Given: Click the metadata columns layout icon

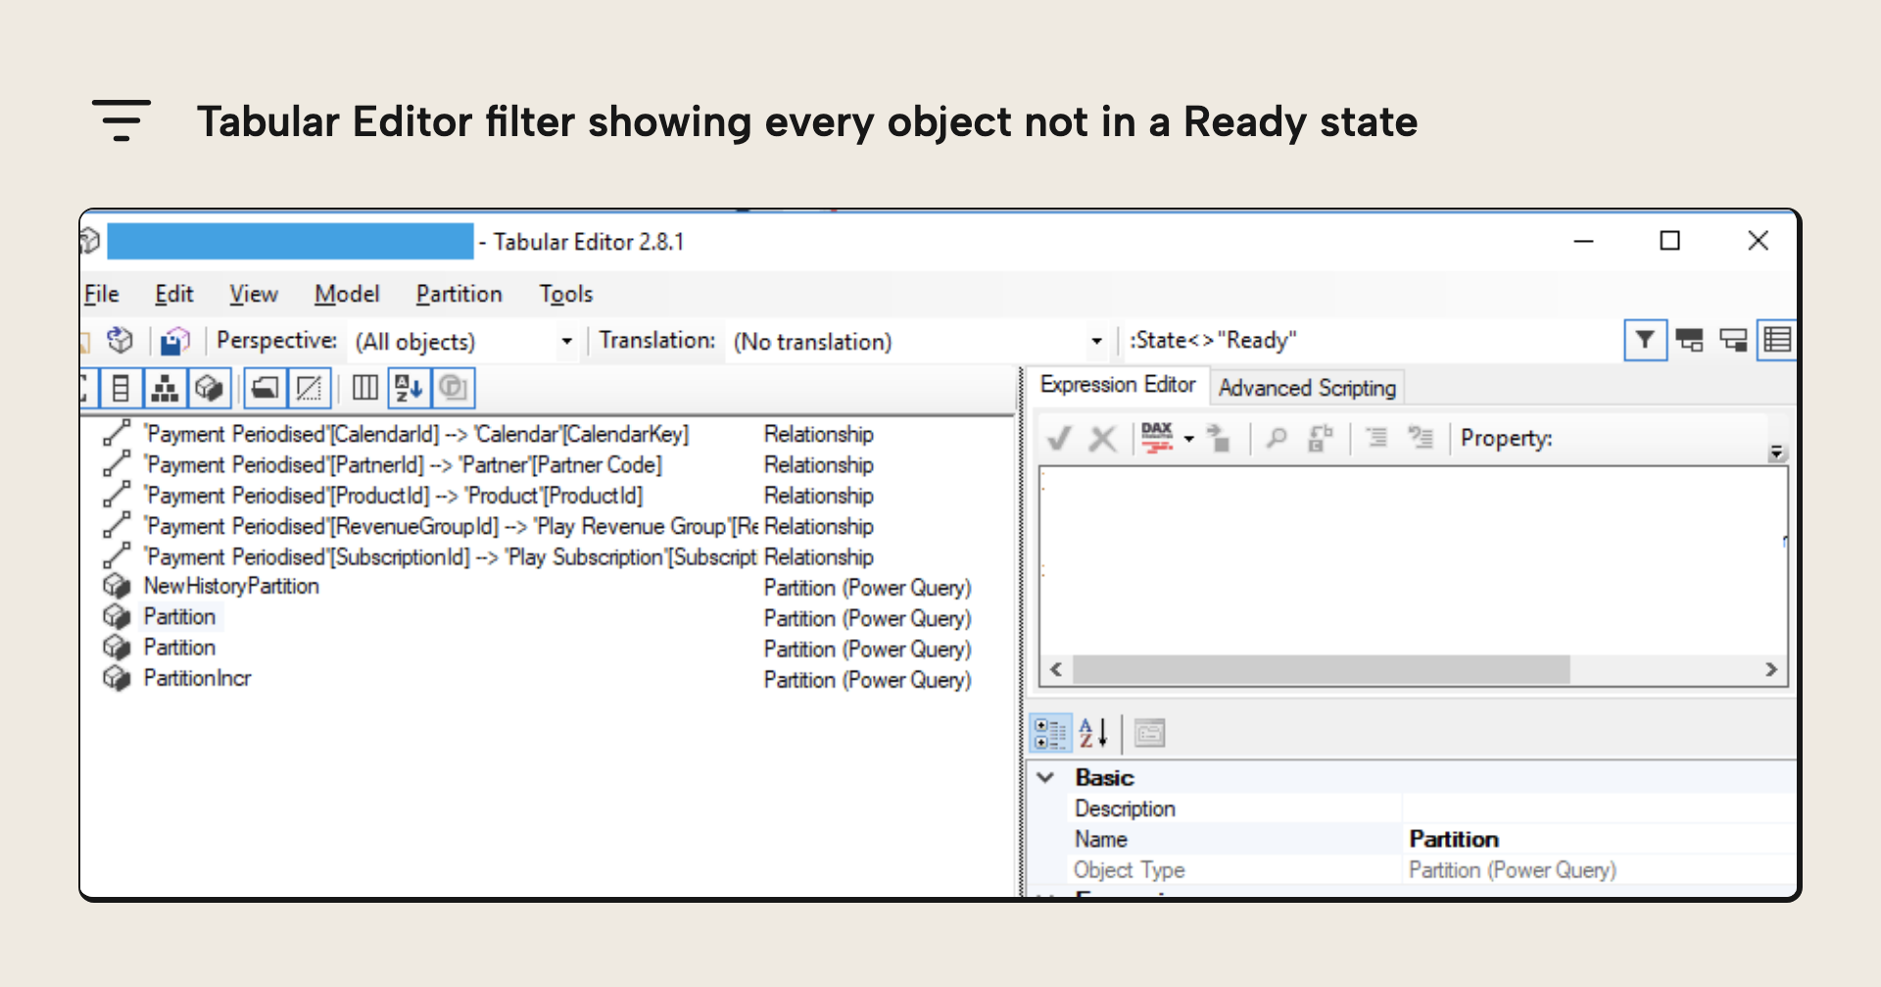Looking at the screenshot, I should [364, 389].
